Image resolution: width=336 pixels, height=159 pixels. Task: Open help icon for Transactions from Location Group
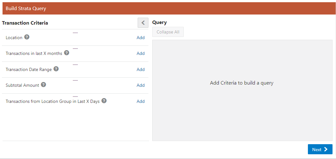point(104,101)
